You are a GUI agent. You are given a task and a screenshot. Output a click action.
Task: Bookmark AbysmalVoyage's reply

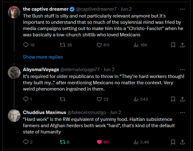173,99
